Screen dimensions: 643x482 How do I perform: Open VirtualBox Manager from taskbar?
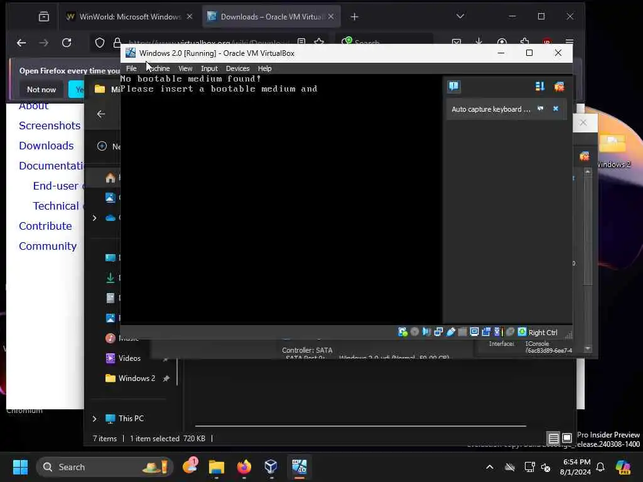tap(271, 467)
